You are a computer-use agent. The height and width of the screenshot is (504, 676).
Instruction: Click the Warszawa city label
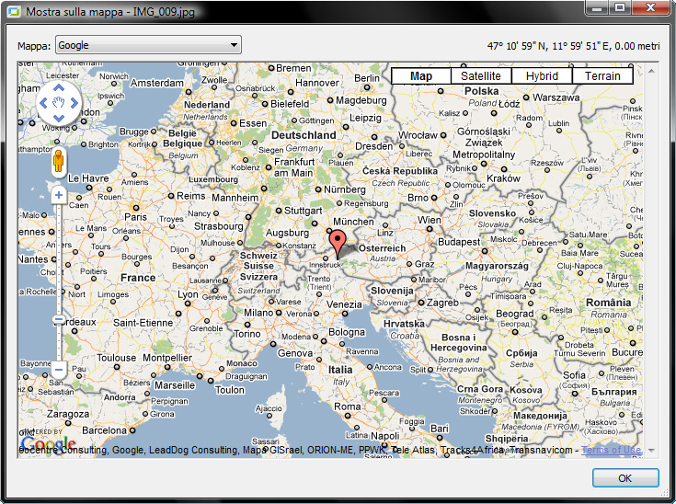pos(556,97)
